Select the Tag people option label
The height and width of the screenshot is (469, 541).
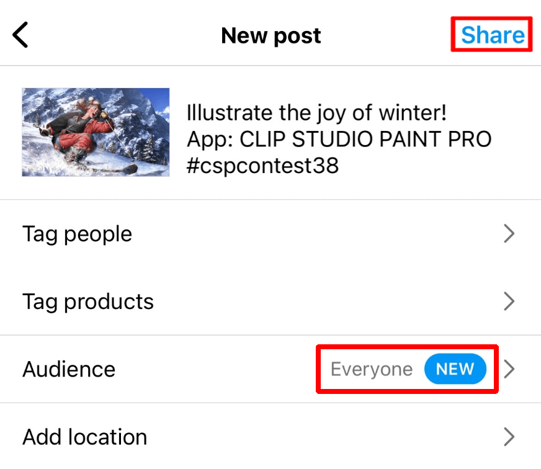pos(78,234)
